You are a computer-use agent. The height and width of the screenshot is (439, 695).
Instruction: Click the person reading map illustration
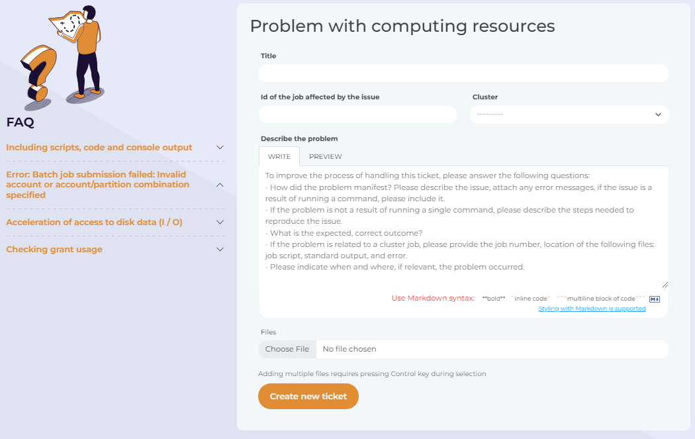coord(80,52)
